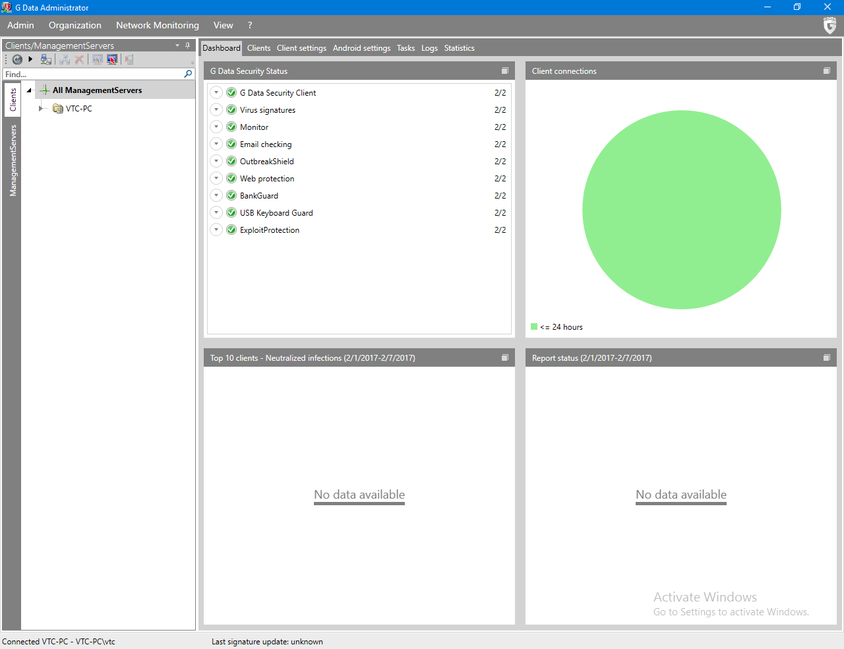844x649 pixels.
Task: Open the Network Monitoring menu
Action: click(x=157, y=25)
